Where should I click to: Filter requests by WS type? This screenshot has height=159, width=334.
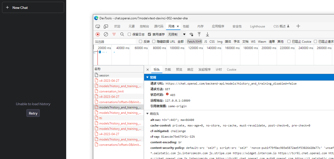coord(253,41)
